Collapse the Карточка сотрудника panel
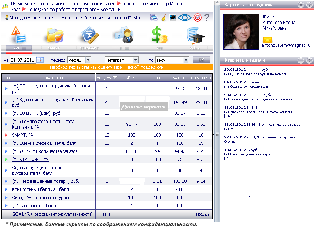This screenshot has width=315, height=230. coord(301,5)
